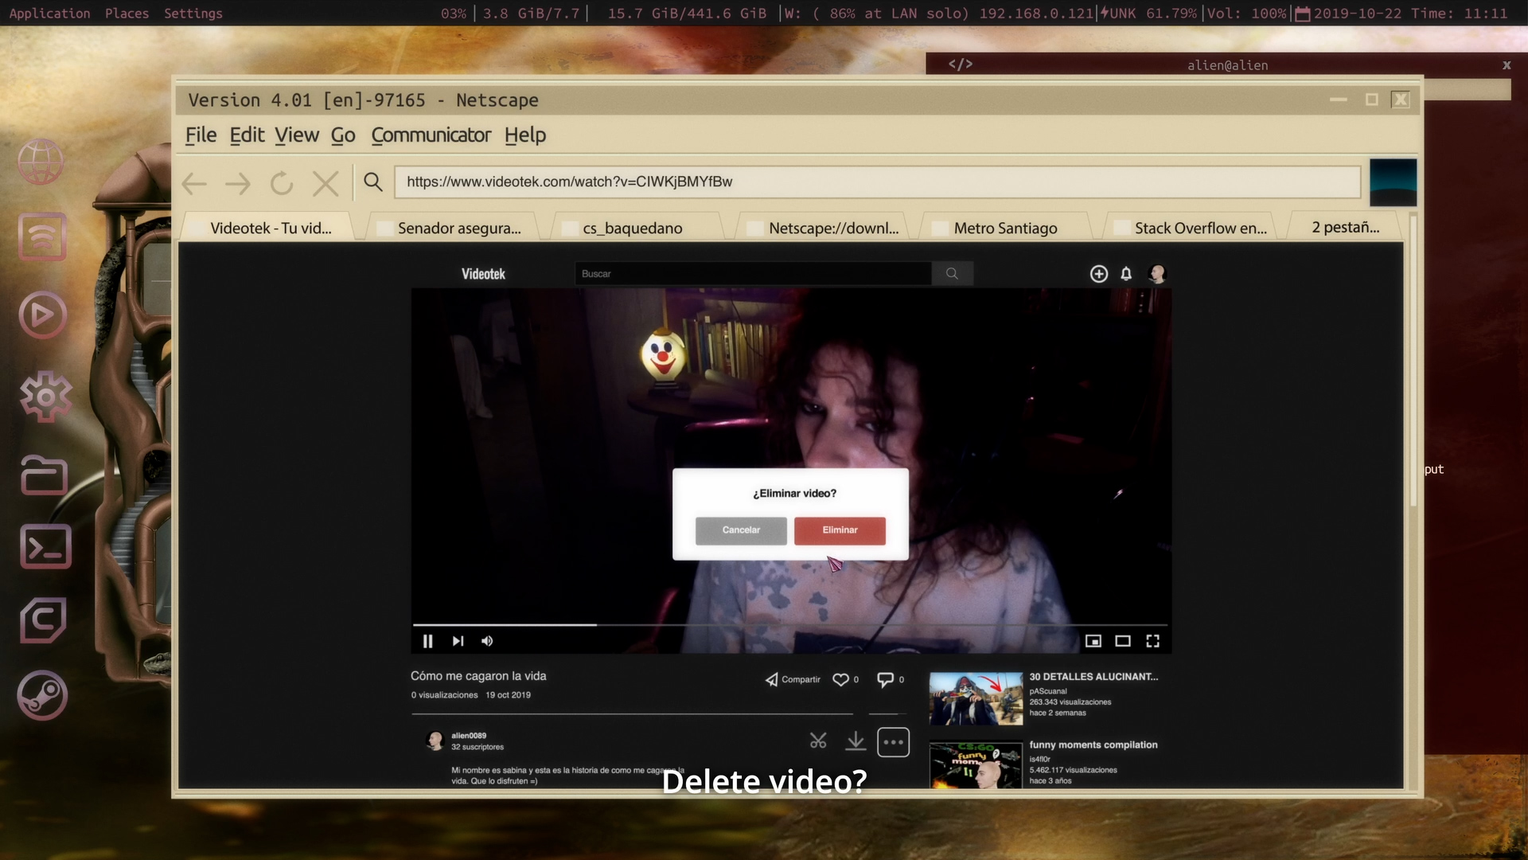Click the red Eliminar button

coord(840,530)
